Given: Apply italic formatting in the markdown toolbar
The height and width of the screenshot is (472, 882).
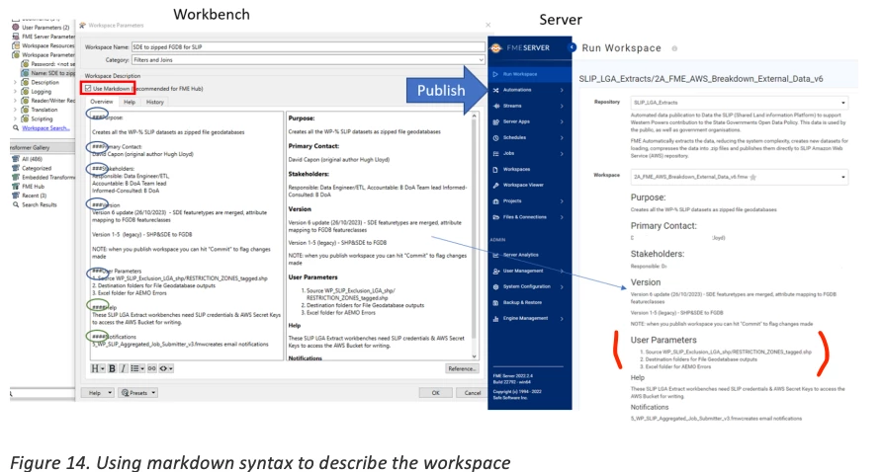Looking at the screenshot, I should (x=124, y=368).
